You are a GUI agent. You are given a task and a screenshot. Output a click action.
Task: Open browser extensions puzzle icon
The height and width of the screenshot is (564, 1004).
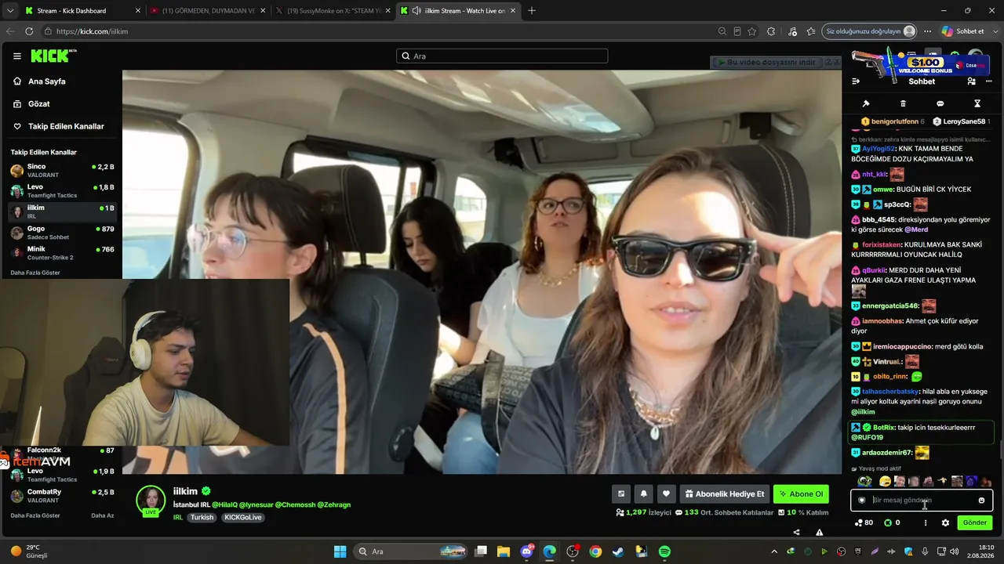(771, 31)
